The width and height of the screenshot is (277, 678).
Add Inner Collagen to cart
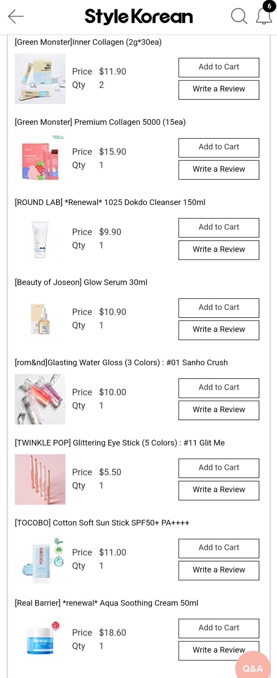(219, 67)
